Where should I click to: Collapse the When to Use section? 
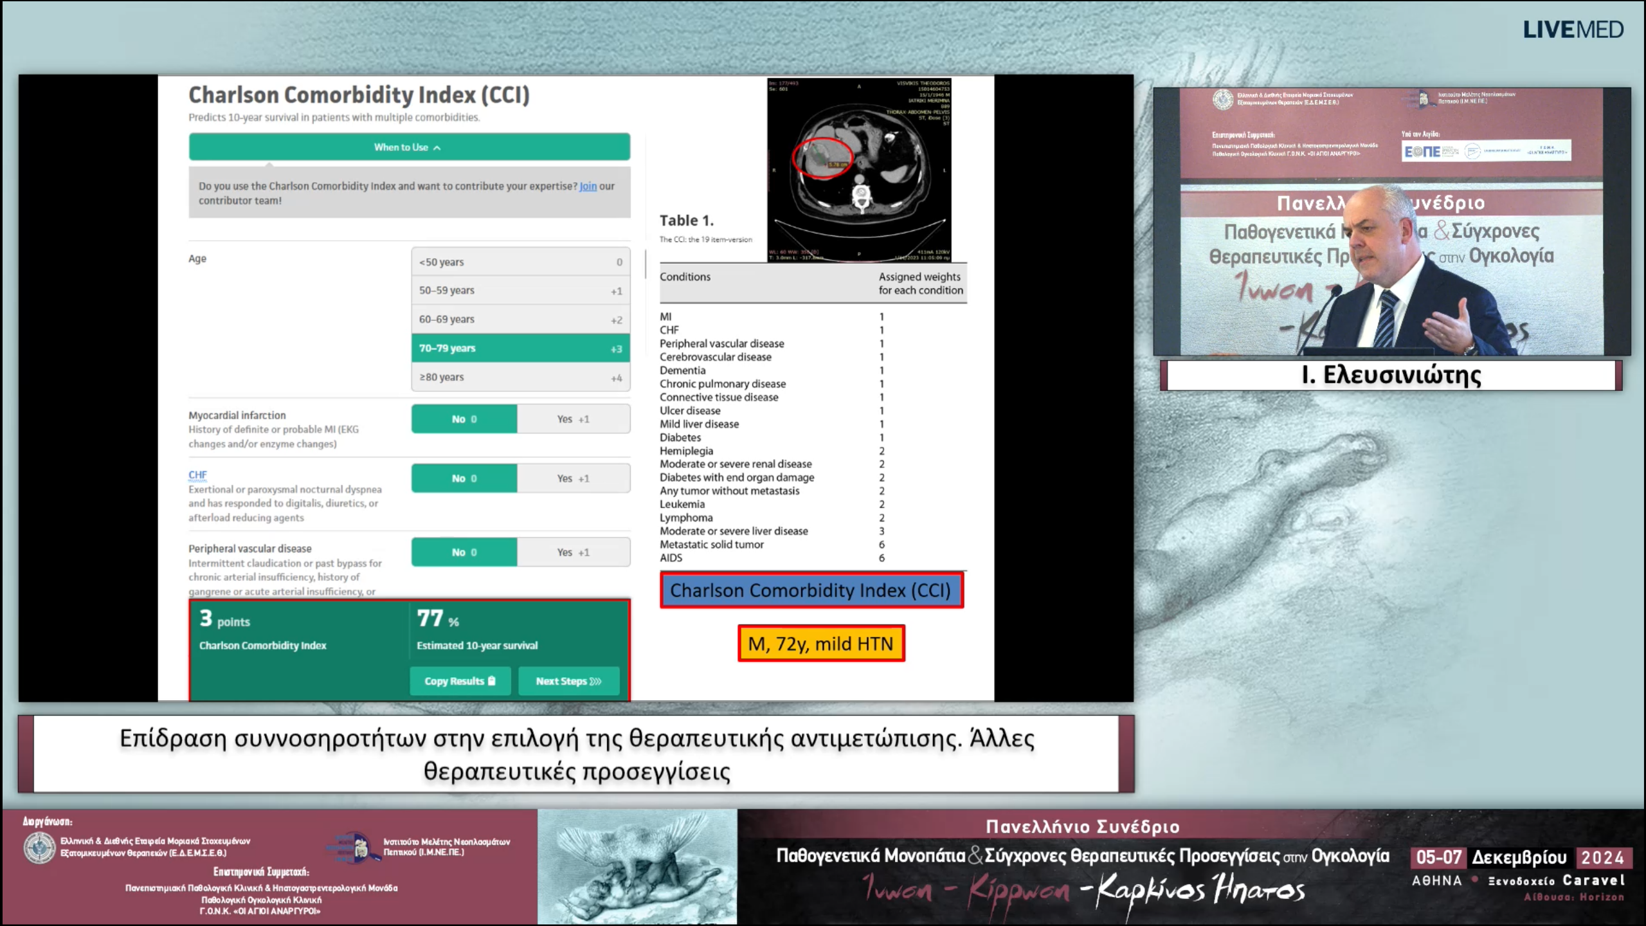click(409, 147)
